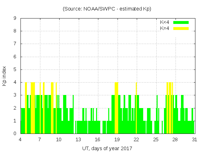Click the x-axis tick label 22
Image resolution: width=205 pixels, height=153 pixels.
pos(136,140)
